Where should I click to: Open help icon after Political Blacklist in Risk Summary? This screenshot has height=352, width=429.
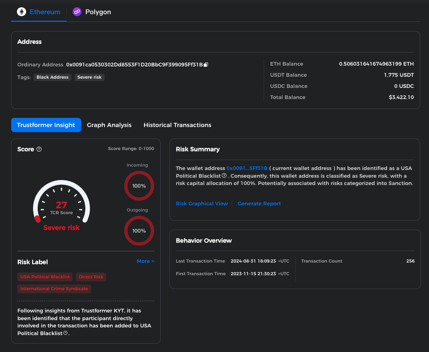tap(224, 175)
